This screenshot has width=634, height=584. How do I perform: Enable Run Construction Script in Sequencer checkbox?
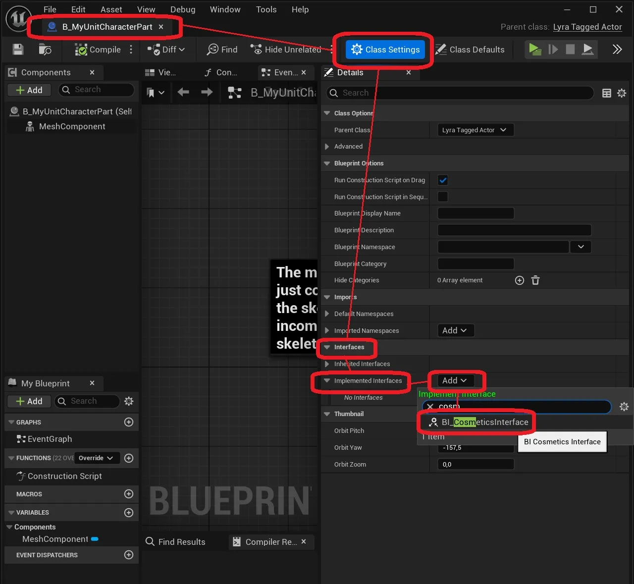tap(443, 197)
